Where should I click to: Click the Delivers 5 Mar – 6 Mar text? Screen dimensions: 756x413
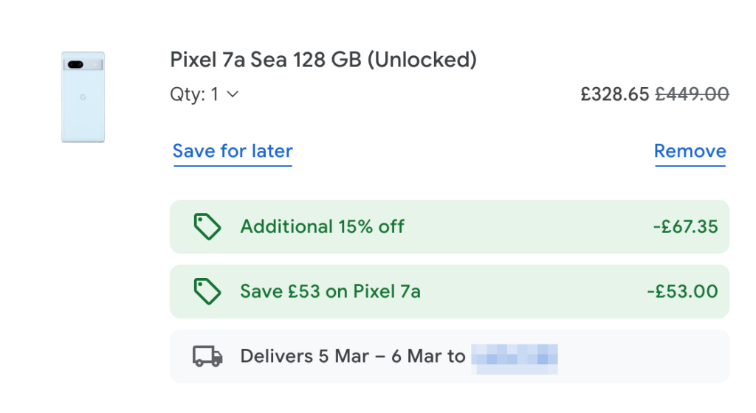pyautogui.click(x=352, y=357)
